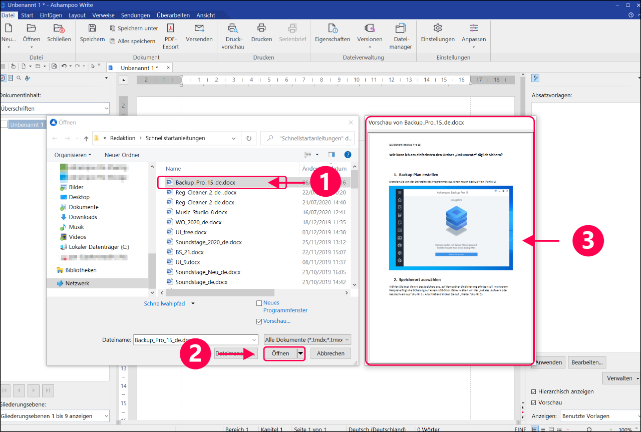
Task: Expand the Dateiname combo box arrow
Action: tap(253, 339)
